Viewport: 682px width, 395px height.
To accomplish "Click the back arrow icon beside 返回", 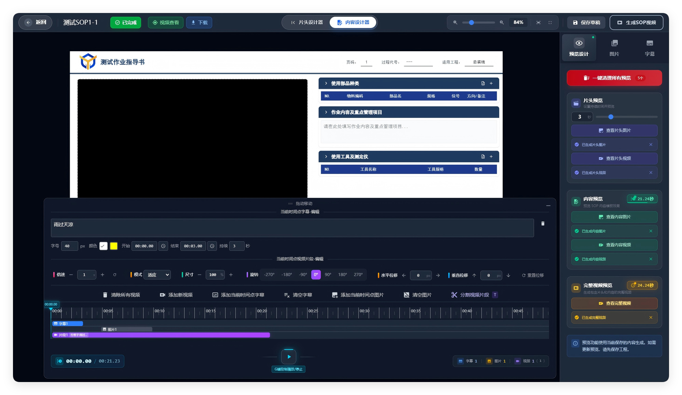I will pos(28,23).
